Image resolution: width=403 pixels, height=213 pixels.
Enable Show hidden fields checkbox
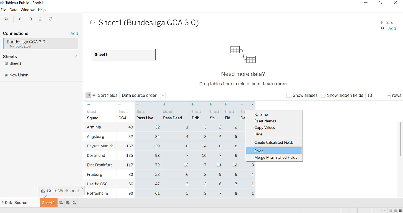pyautogui.click(x=323, y=95)
